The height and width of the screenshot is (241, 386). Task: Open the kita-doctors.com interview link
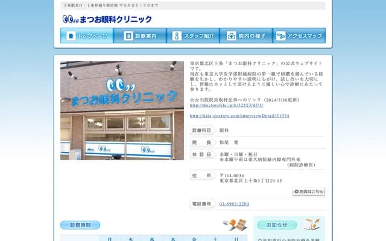coord(239,115)
